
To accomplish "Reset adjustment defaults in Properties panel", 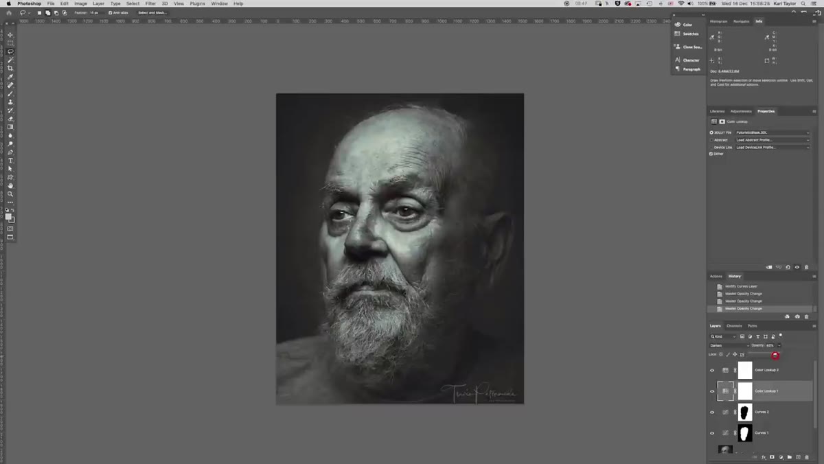I will click(x=788, y=267).
